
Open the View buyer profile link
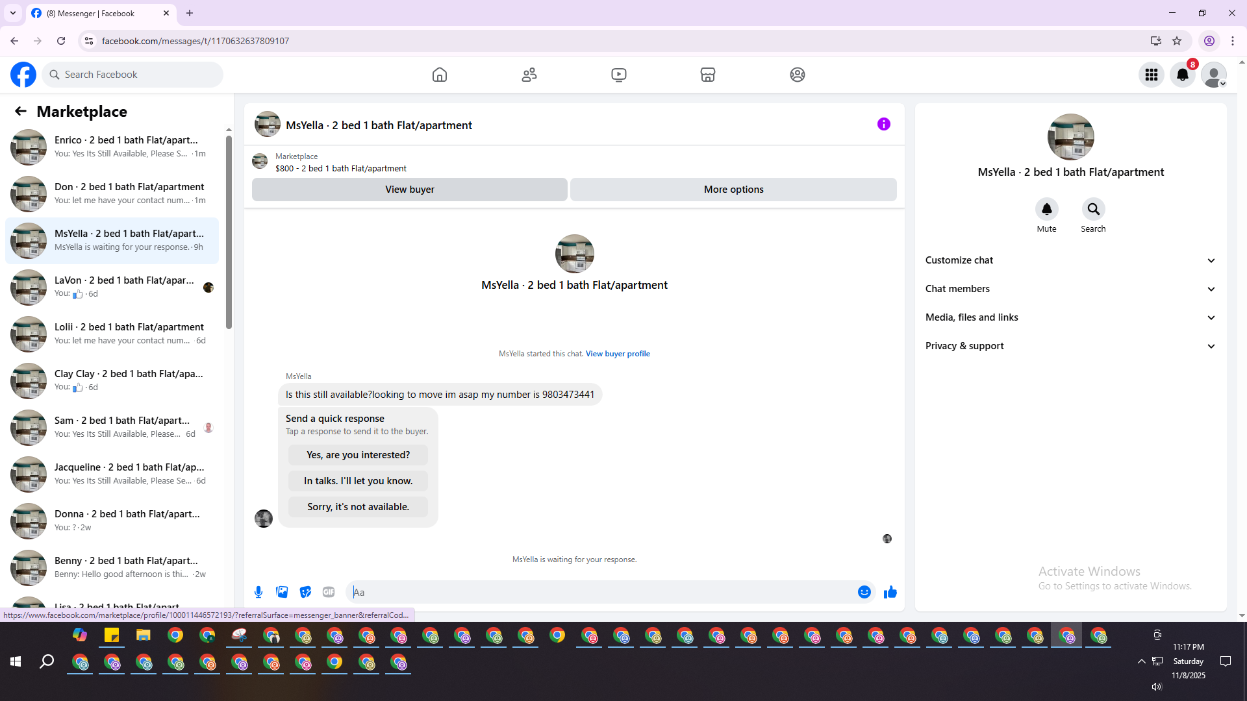[x=618, y=354]
